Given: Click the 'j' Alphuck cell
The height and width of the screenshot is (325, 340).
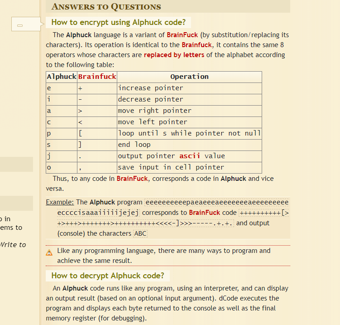Looking at the screenshot, I should tap(62, 156).
